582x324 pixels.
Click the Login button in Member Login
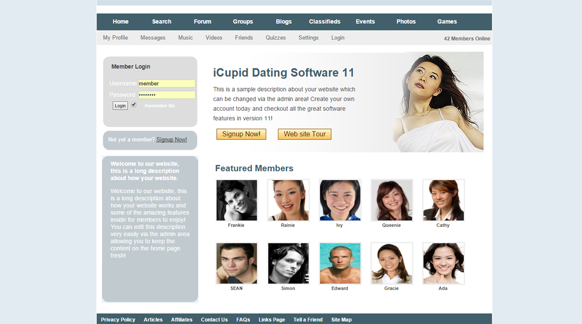(x=120, y=106)
